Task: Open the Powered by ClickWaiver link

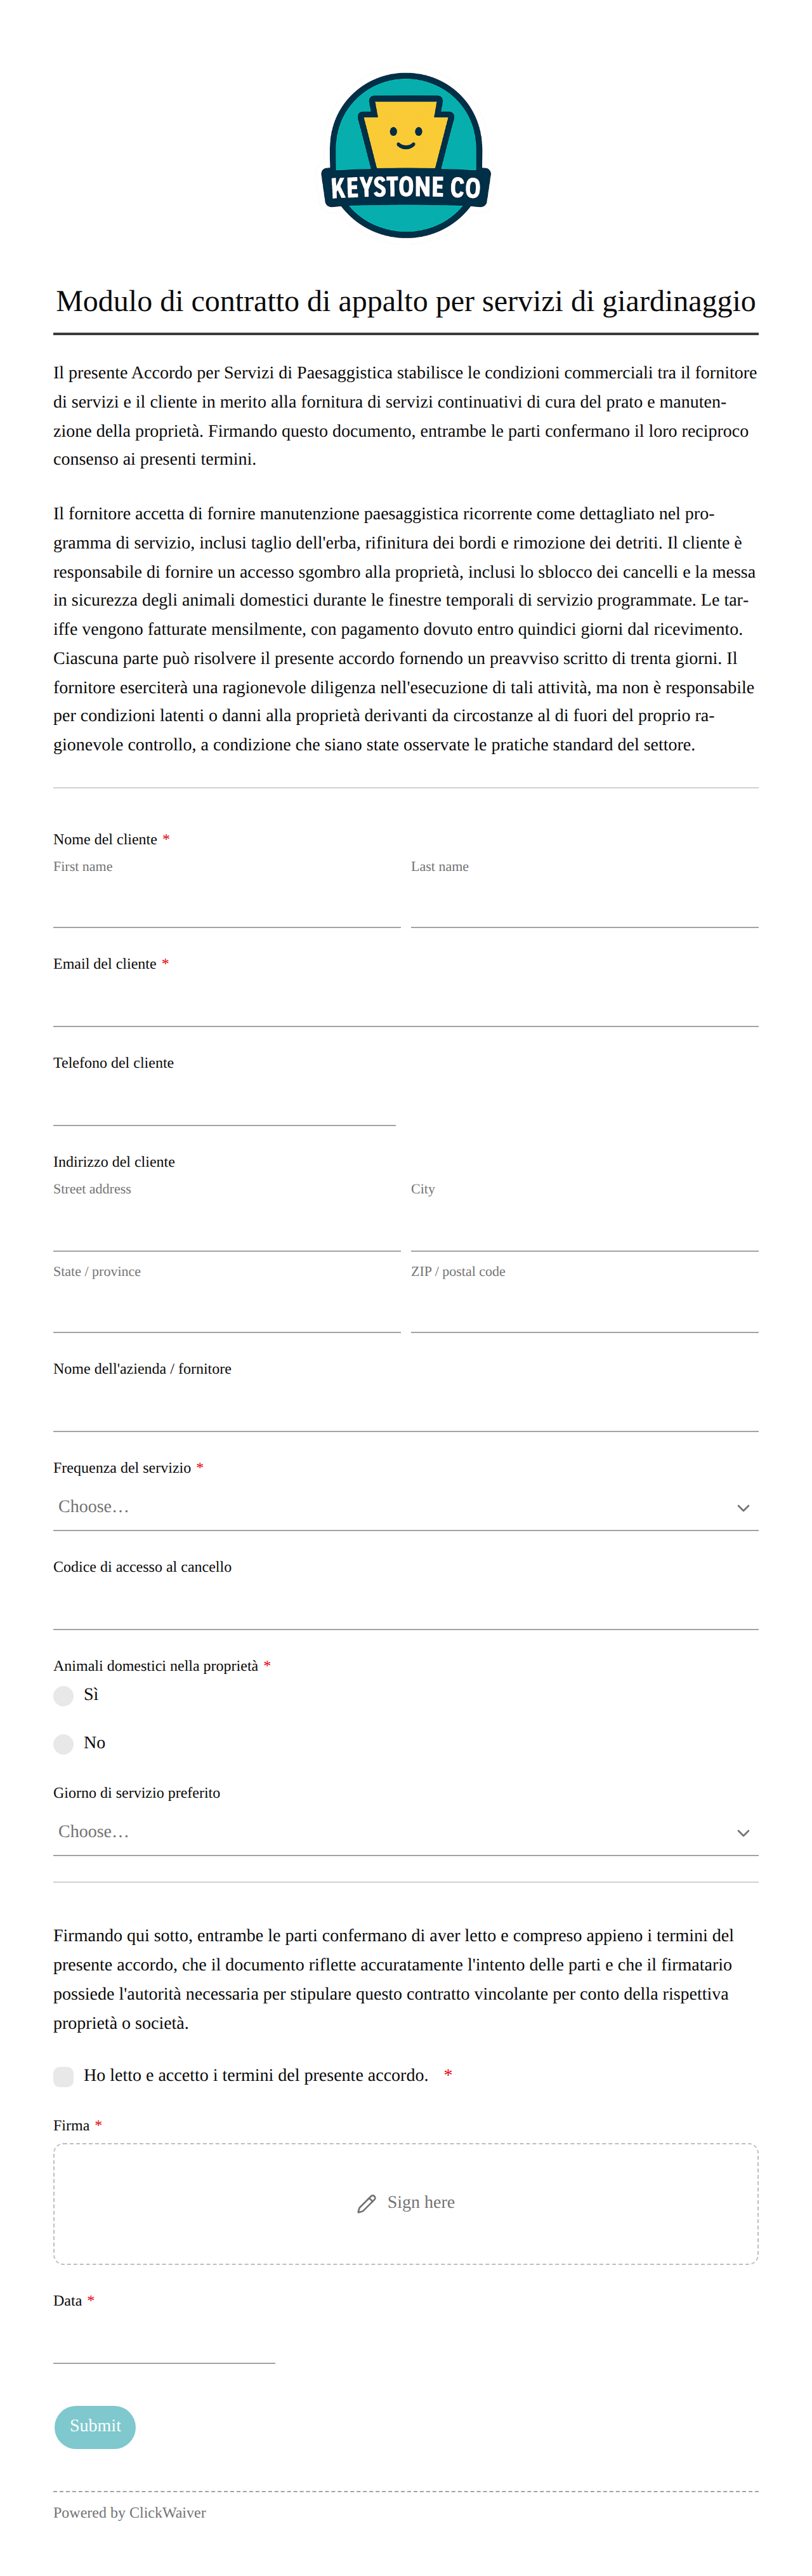Action: [x=130, y=2512]
